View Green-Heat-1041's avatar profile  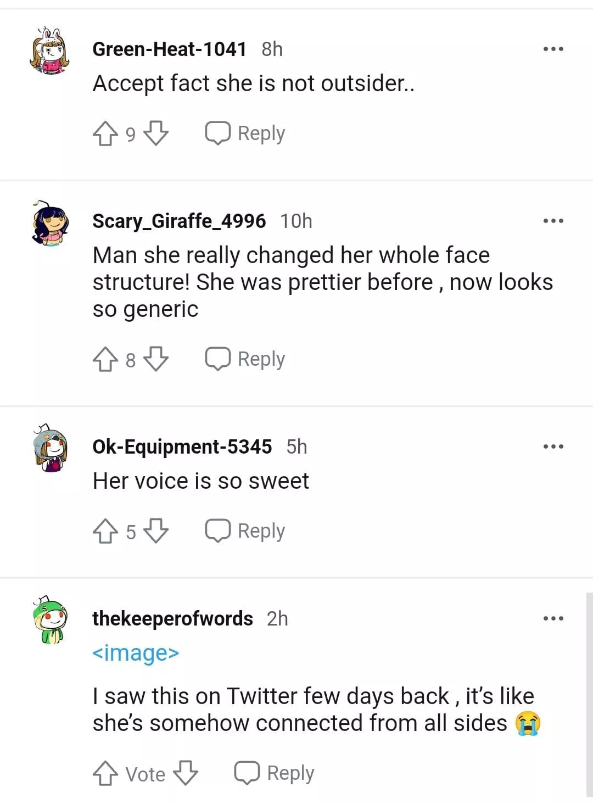pos(50,51)
